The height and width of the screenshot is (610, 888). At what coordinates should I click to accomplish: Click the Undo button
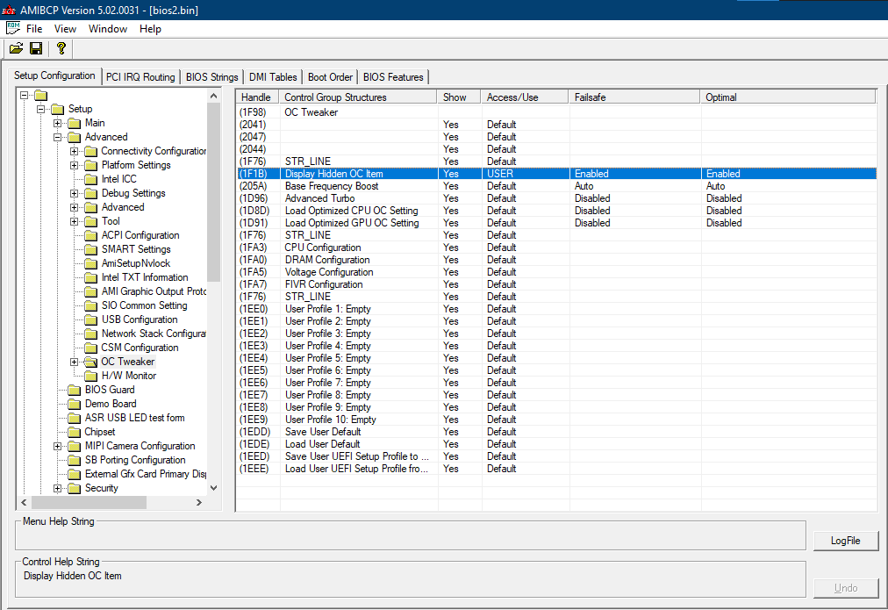[846, 588]
